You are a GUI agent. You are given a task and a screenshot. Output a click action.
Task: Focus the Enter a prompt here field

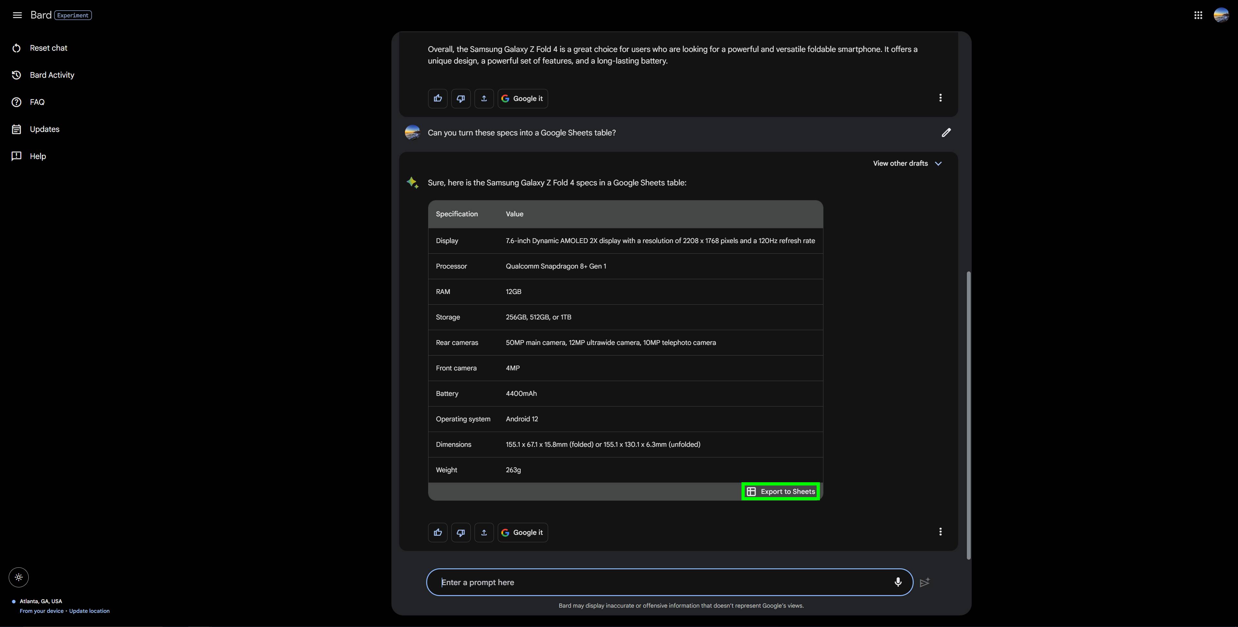pyautogui.click(x=670, y=582)
